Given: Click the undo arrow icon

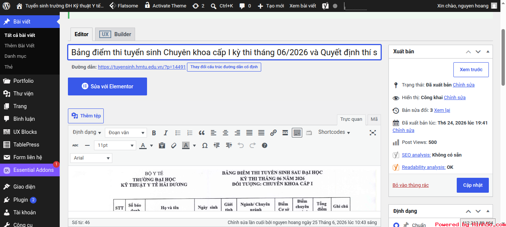Looking at the screenshot, I should coord(241,145).
